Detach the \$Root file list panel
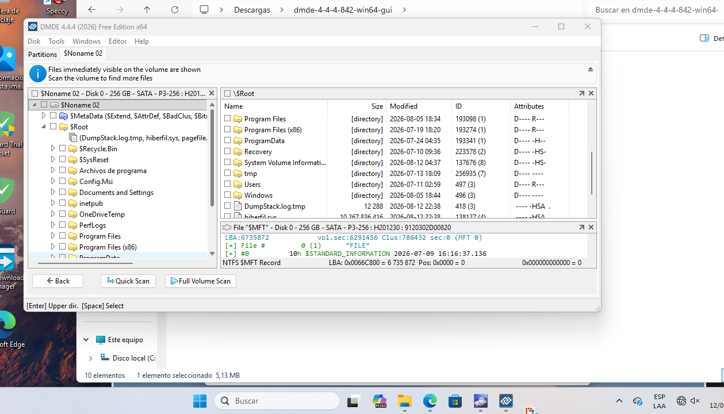The height and width of the screenshot is (414, 724). [x=581, y=93]
